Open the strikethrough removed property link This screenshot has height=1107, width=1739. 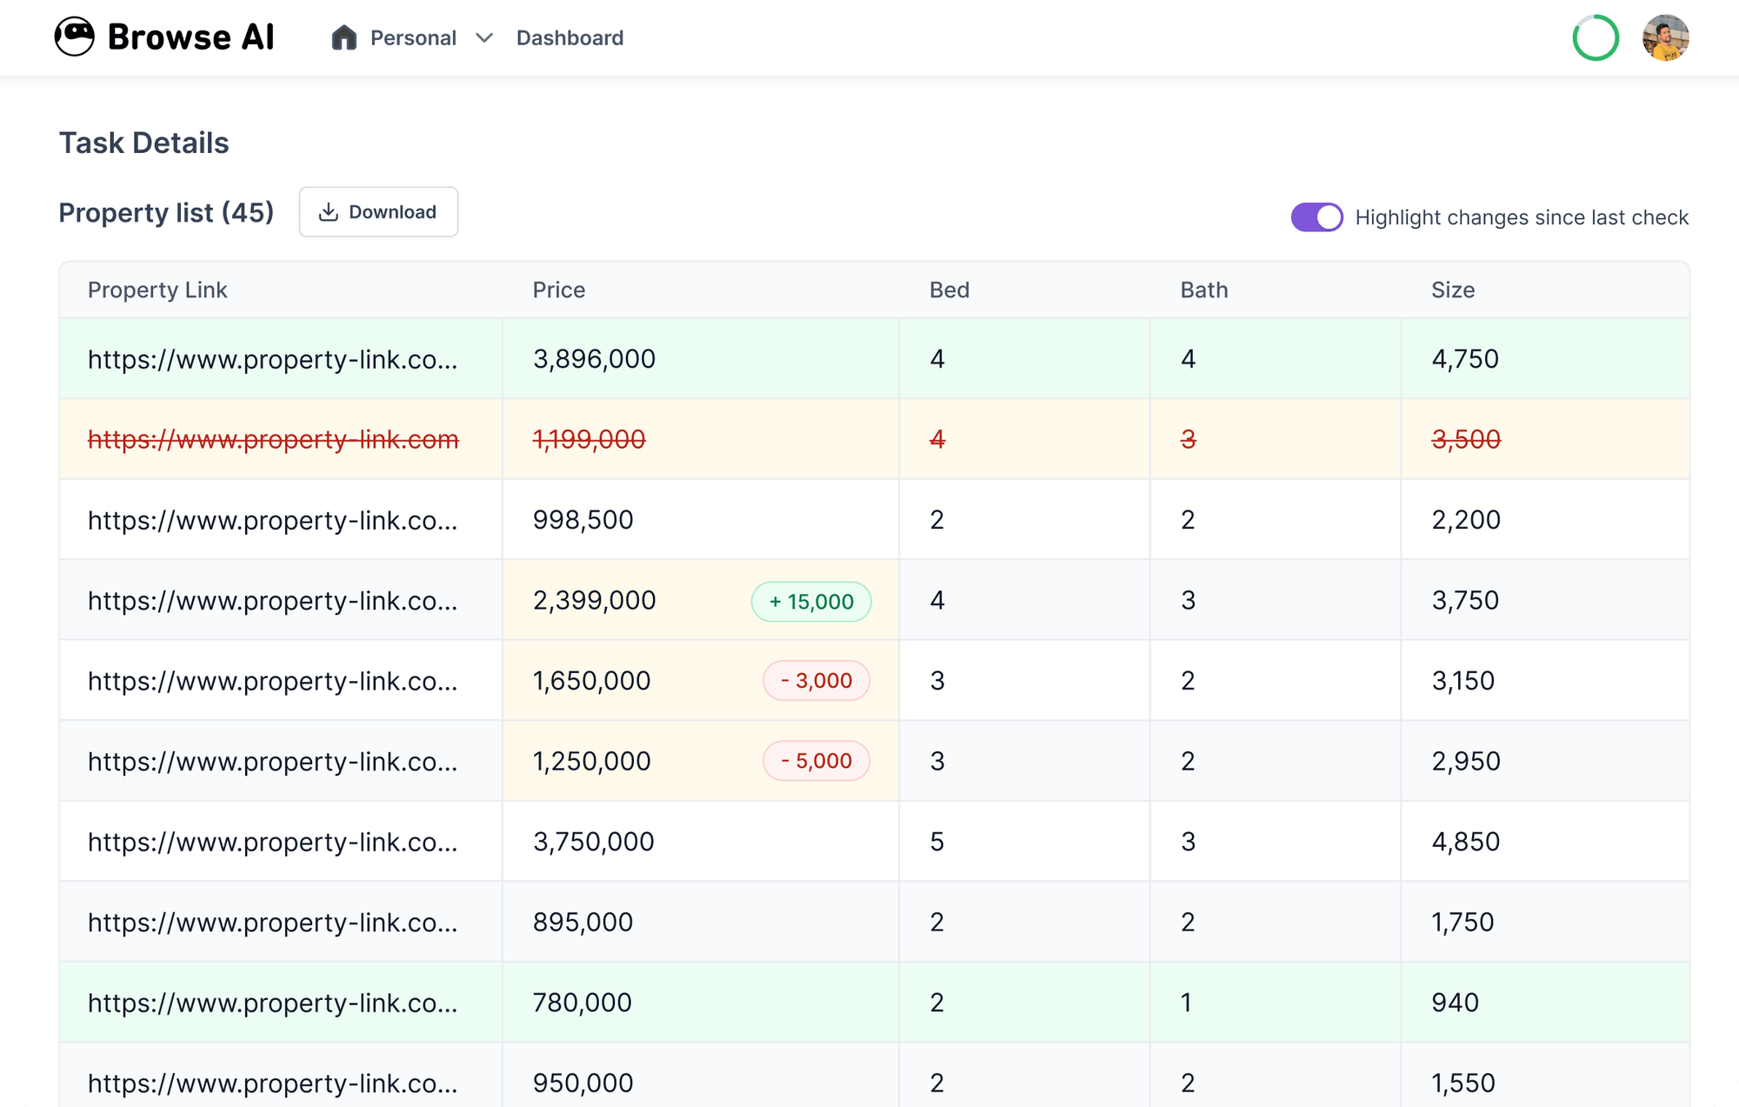[273, 440]
